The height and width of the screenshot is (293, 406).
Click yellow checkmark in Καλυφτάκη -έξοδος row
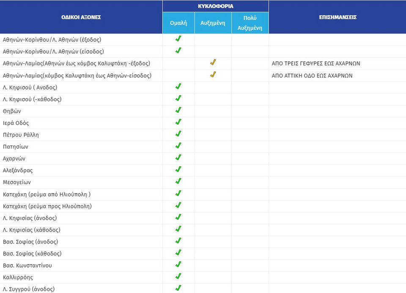213,62
